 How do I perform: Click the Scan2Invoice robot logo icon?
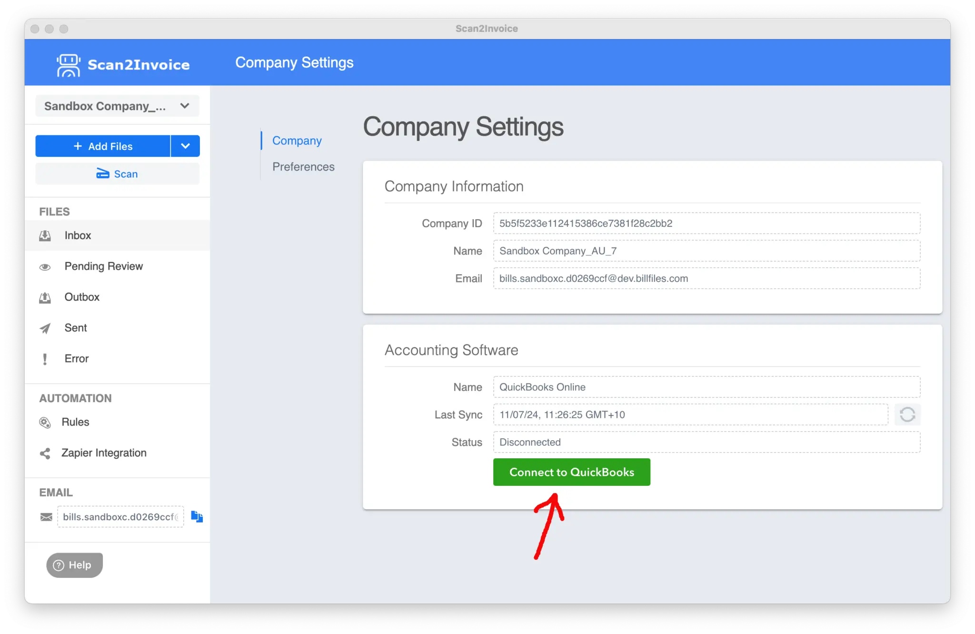(x=69, y=65)
